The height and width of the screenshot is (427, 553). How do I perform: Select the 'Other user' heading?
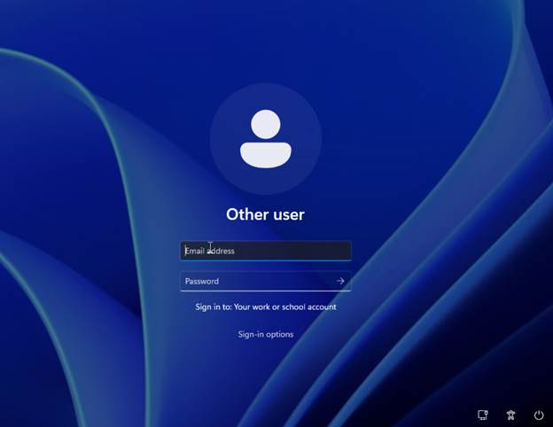click(265, 213)
